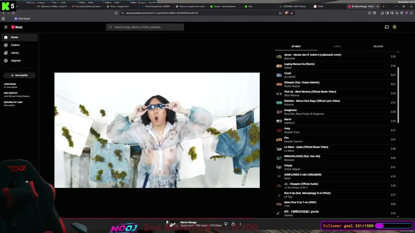The image size is (415, 233).
Task: Play 'Sulyap' by Arthur Miguel
Action: (336, 167)
